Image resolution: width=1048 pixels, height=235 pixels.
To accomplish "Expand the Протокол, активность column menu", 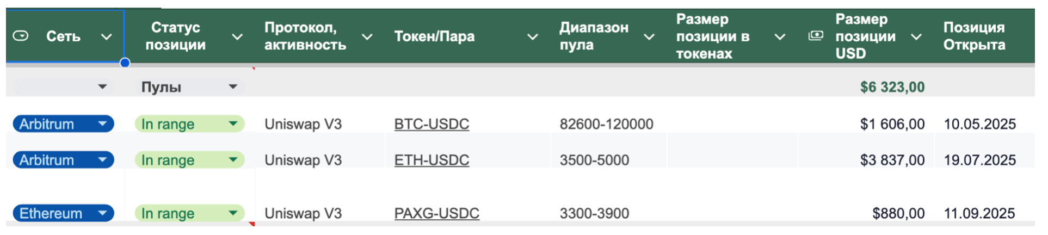I will 367,37.
